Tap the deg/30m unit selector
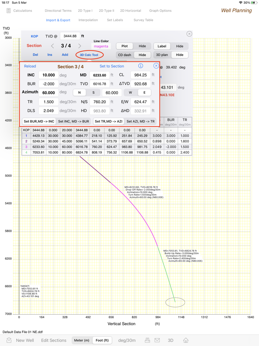Image resolution: width=259 pixels, height=346 pixels. 127,340
